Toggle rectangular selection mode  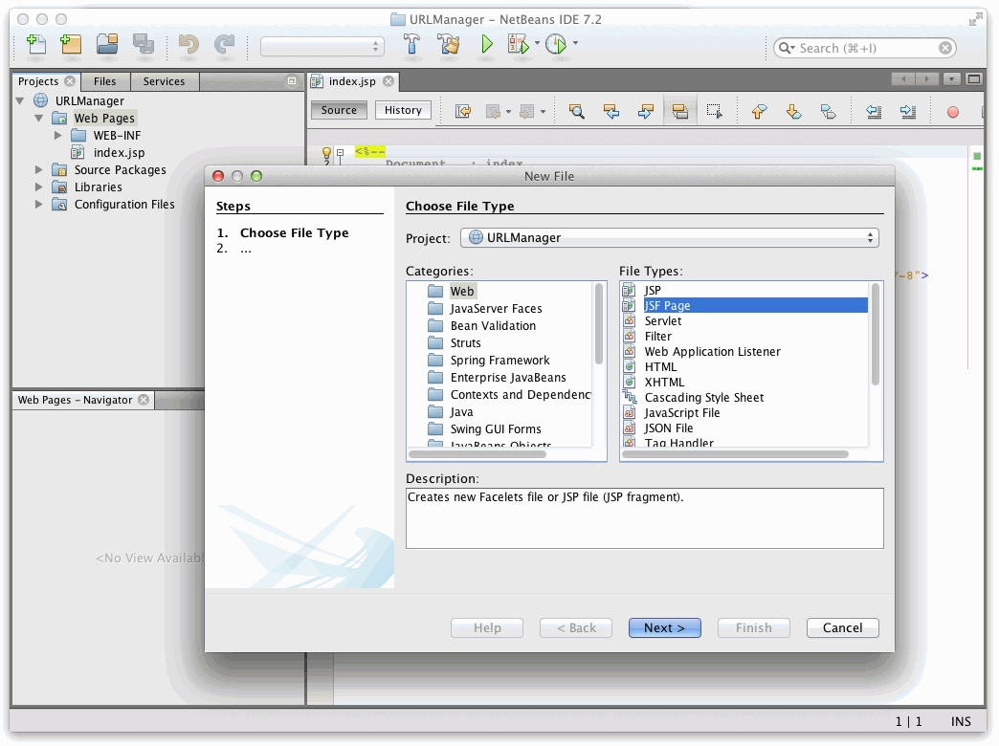point(714,111)
